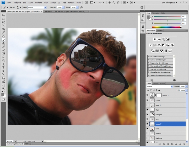This screenshot has height=147, width=189.
Task: Open the Filter menu
Action: click(46, 3)
